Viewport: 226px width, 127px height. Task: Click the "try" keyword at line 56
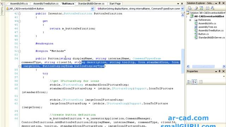[x=45, y=73]
